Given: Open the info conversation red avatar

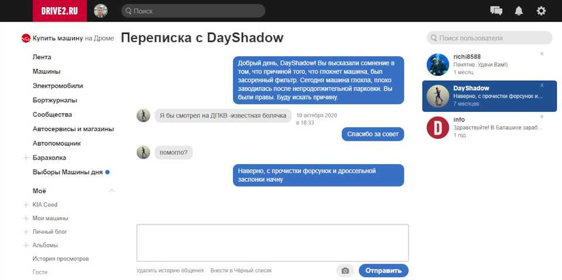Looking at the screenshot, I should pos(437,127).
